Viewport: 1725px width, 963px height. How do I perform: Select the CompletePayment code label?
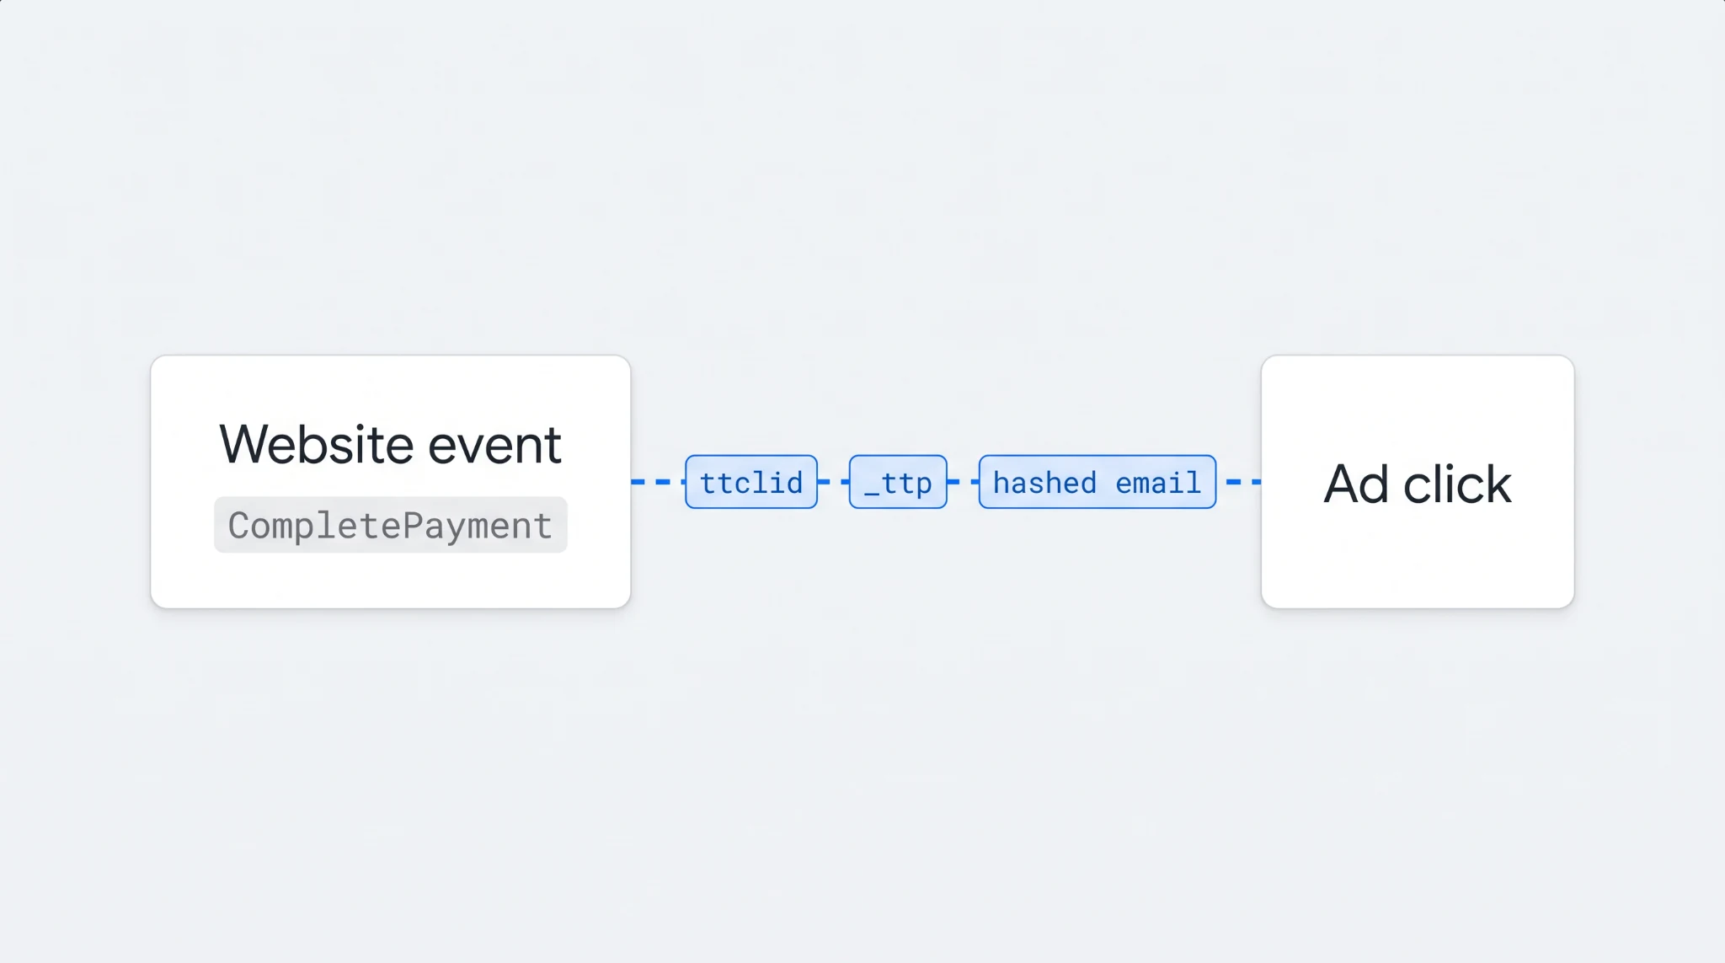[x=390, y=525]
